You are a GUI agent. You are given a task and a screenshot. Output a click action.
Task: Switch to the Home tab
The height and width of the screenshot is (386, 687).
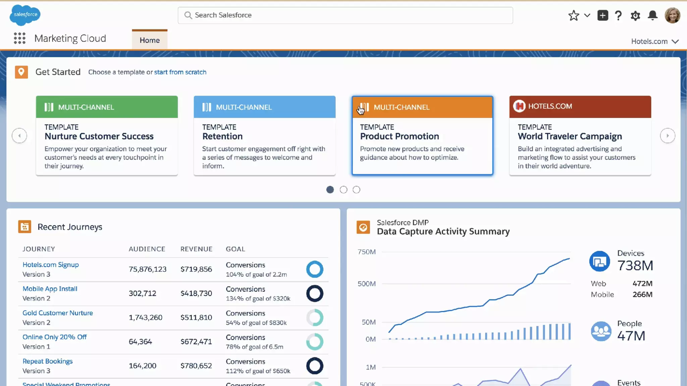click(x=150, y=40)
